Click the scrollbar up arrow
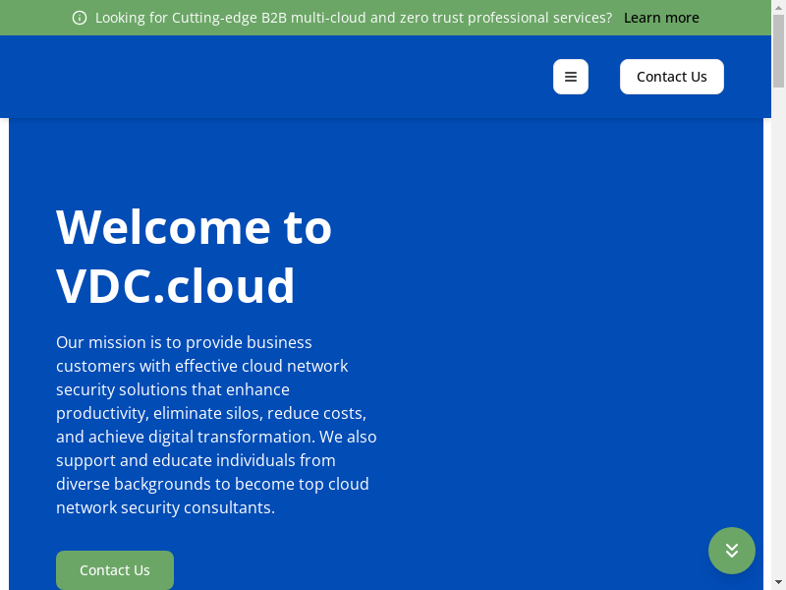 pos(778,7)
